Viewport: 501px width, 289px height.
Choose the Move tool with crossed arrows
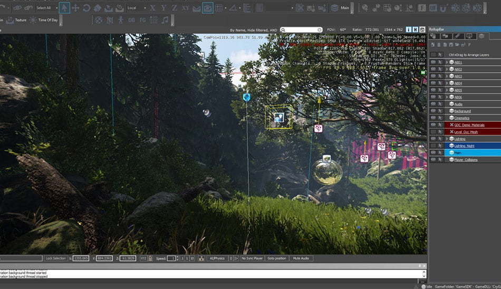coord(75,8)
